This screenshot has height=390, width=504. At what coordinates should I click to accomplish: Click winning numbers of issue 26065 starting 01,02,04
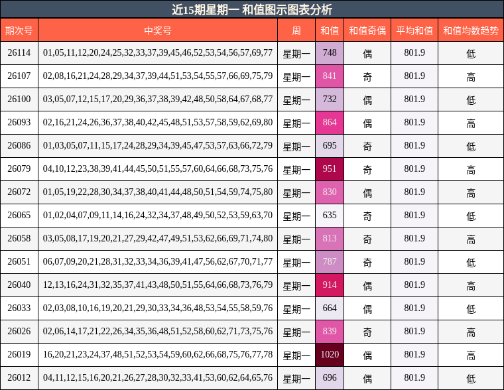(158, 215)
